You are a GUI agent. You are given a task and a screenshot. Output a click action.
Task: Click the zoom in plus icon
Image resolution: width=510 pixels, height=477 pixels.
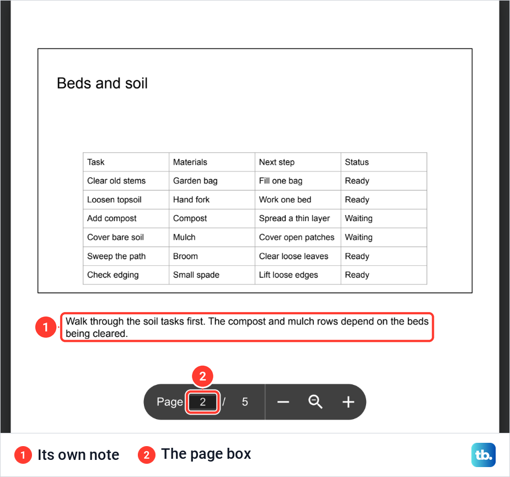[x=348, y=402]
